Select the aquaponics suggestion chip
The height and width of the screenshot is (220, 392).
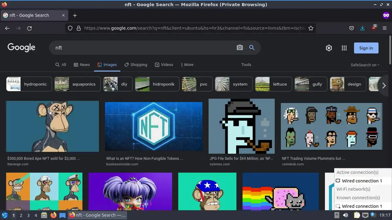point(77,84)
